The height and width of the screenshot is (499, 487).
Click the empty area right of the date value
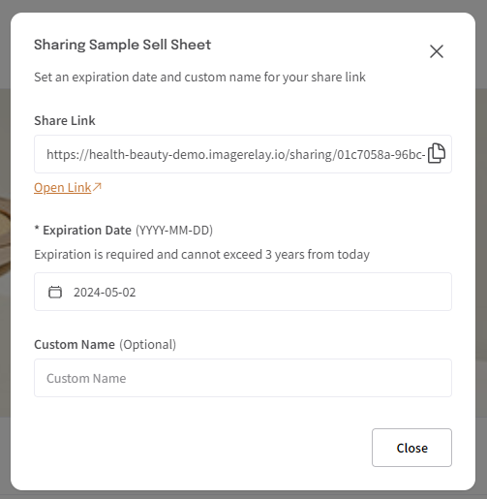(290, 292)
